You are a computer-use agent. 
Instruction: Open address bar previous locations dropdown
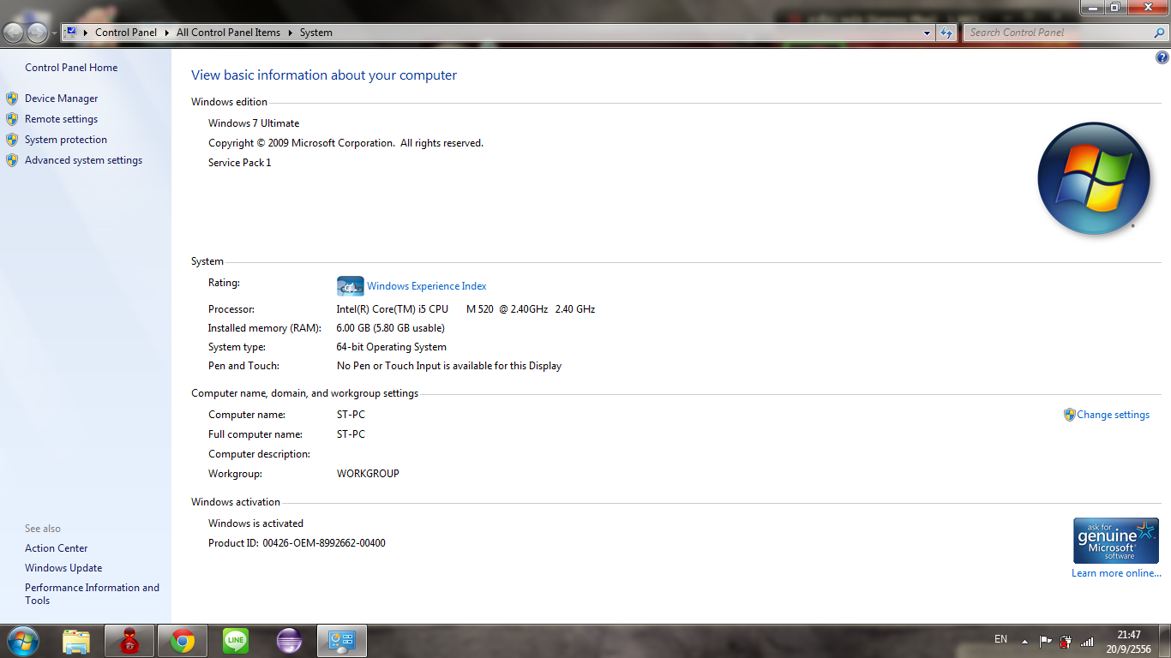coord(927,33)
